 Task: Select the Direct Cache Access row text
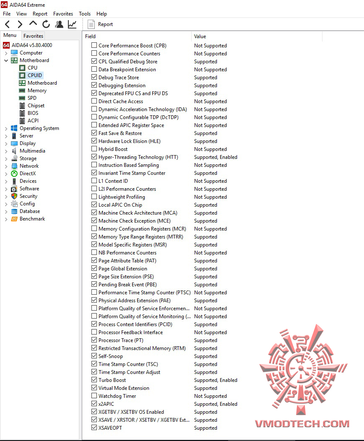121,101
